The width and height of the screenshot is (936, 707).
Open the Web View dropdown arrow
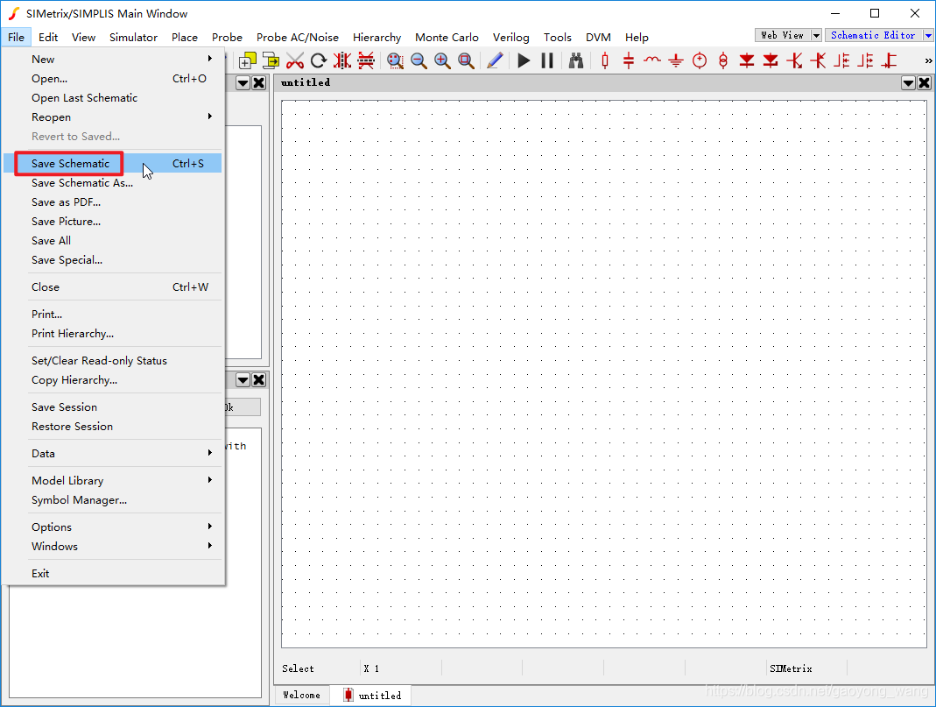tap(816, 35)
